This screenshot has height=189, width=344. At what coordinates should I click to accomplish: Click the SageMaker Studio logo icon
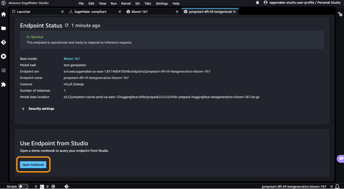[x=4, y=3]
